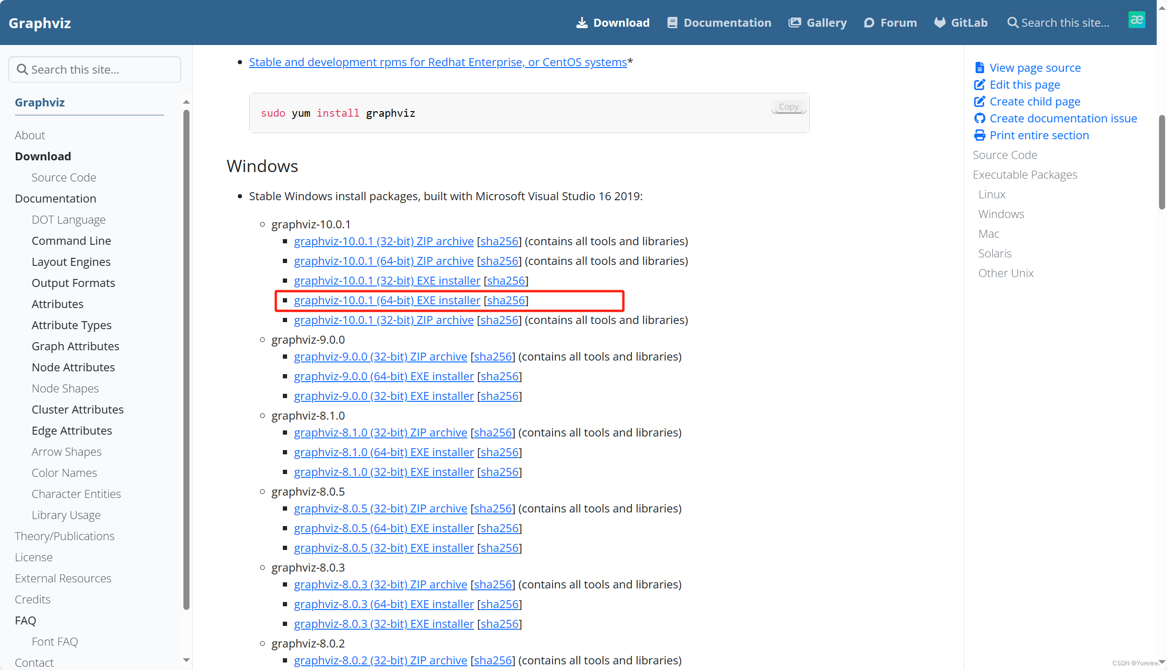Click the GitHub icon for documentation issue
1167x670 pixels.
[979, 119]
